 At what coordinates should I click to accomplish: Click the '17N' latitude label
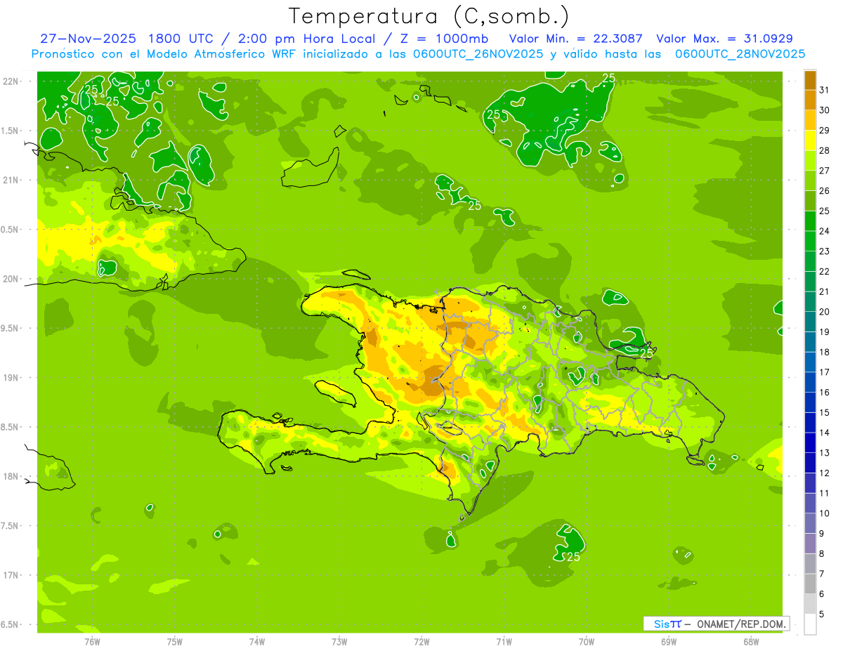[x=11, y=575]
